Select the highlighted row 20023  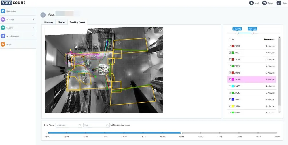tap(252, 80)
